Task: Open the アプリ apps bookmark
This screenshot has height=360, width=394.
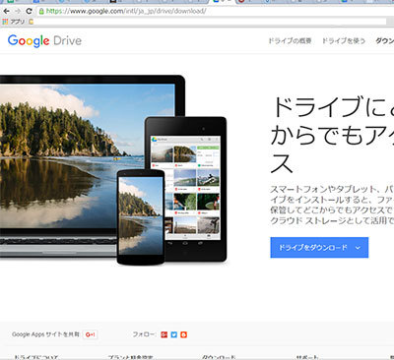Action: click(13, 22)
